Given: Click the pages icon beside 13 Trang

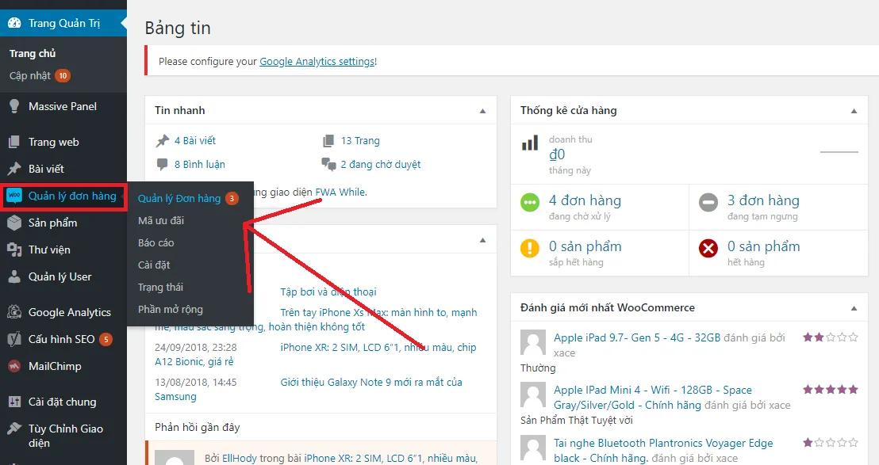Looking at the screenshot, I should click(328, 140).
